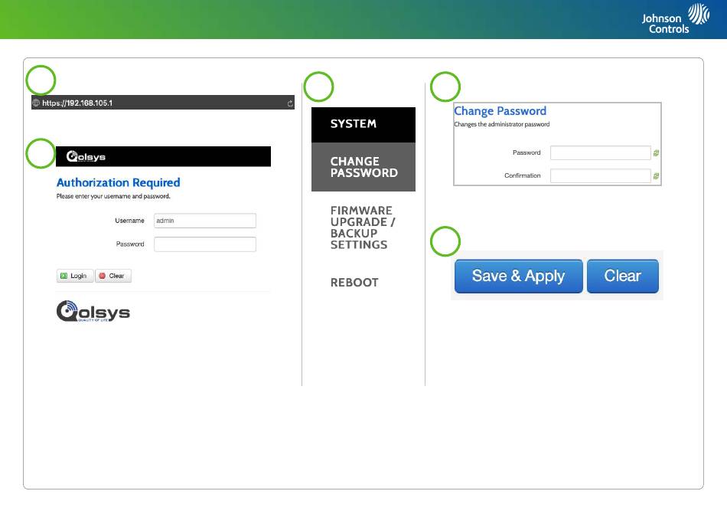
Task: Click 'Please enter your username and password.' text
Action: pos(113,196)
